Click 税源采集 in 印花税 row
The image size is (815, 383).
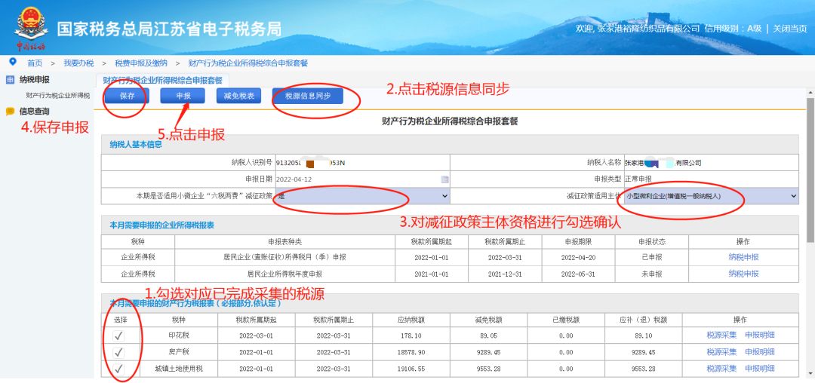pos(721,336)
